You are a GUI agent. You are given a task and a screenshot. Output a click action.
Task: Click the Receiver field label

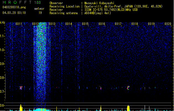(x=56, y=10)
